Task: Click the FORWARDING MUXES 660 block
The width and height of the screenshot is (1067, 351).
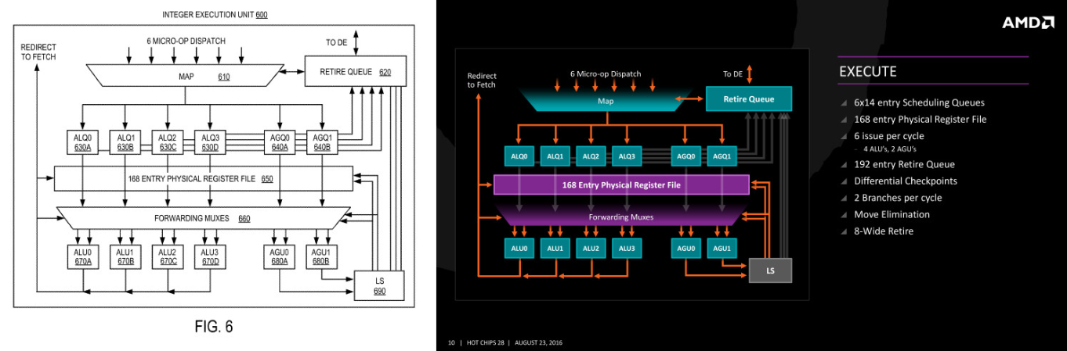Action: pyautogui.click(x=203, y=218)
